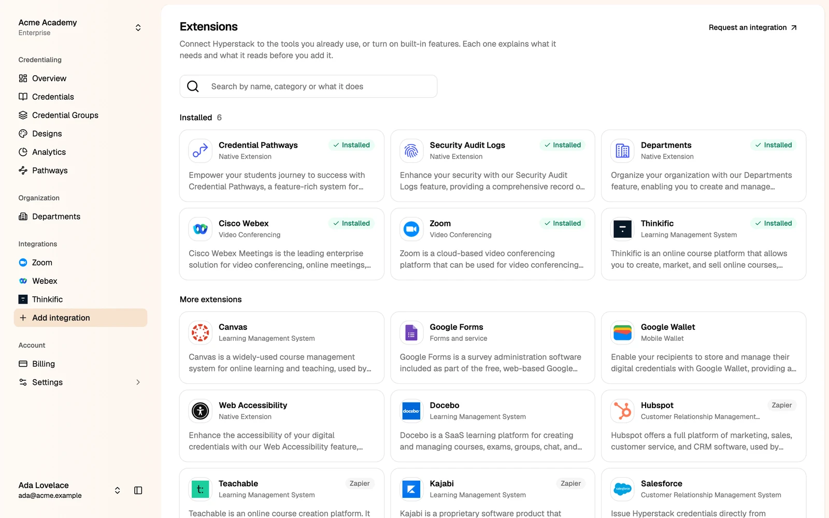The height and width of the screenshot is (518, 829).
Task: Click the Installed badge on Zoom card
Action: [x=563, y=223]
